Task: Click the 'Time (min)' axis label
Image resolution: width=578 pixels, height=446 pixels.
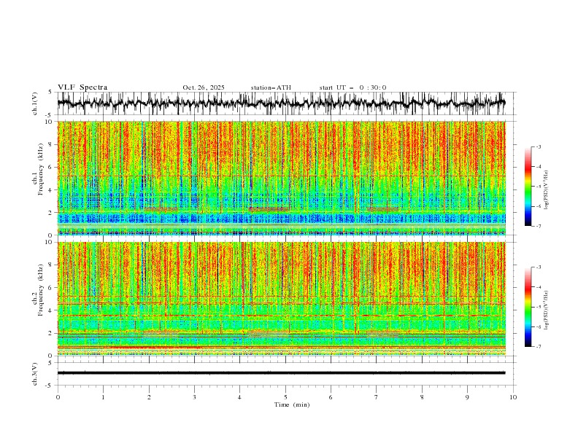Action: (x=292, y=404)
